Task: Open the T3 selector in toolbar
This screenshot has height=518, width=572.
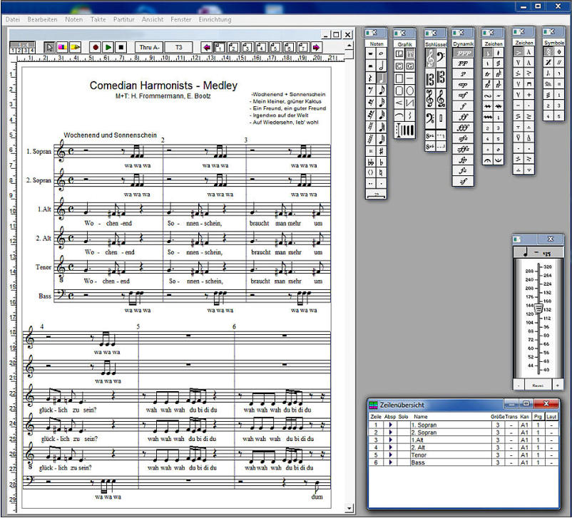Action: 178,47
